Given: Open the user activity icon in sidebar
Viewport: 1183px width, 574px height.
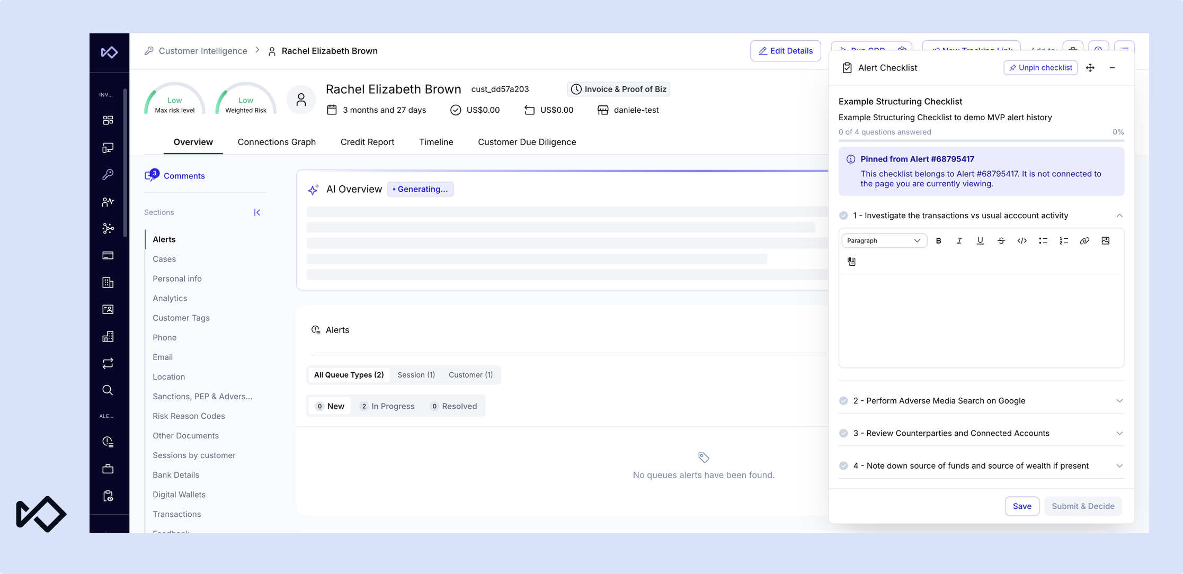Looking at the screenshot, I should click(108, 201).
